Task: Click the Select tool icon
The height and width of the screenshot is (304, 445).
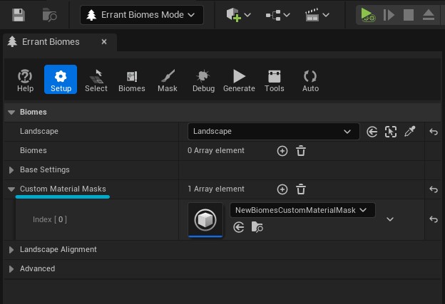Action: click(96, 80)
